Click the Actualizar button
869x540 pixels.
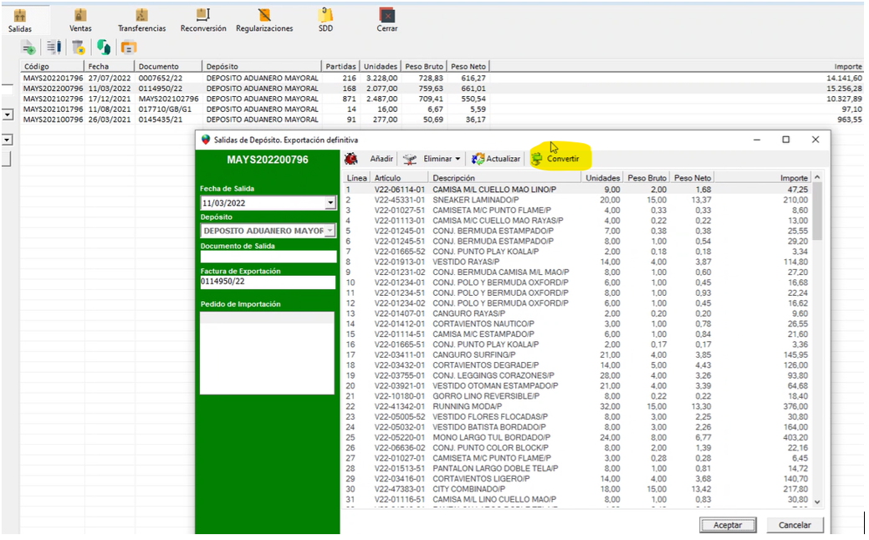click(495, 159)
